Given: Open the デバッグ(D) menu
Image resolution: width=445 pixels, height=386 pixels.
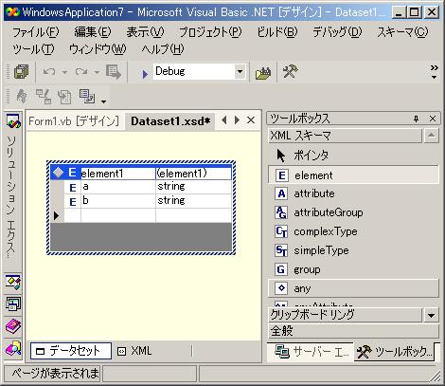Looking at the screenshot, I should pyautogui.click(x=337, y=32).
